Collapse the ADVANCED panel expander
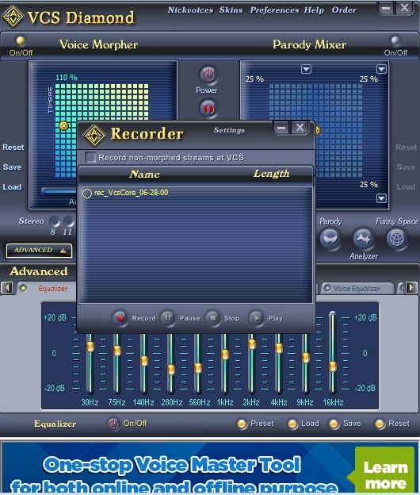 click(39, 251)
